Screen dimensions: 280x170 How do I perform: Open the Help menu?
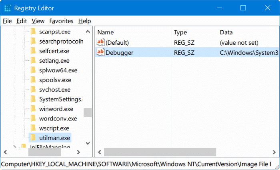pos(85,21)
